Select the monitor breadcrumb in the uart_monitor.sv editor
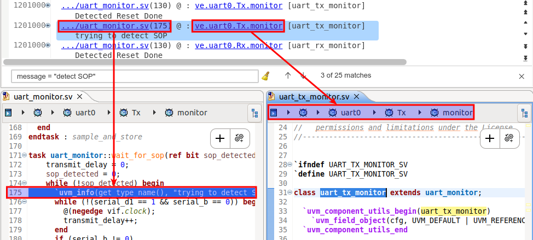Viewport: 533px width, 240px height. pyautogui.click(x=186, y=113)
